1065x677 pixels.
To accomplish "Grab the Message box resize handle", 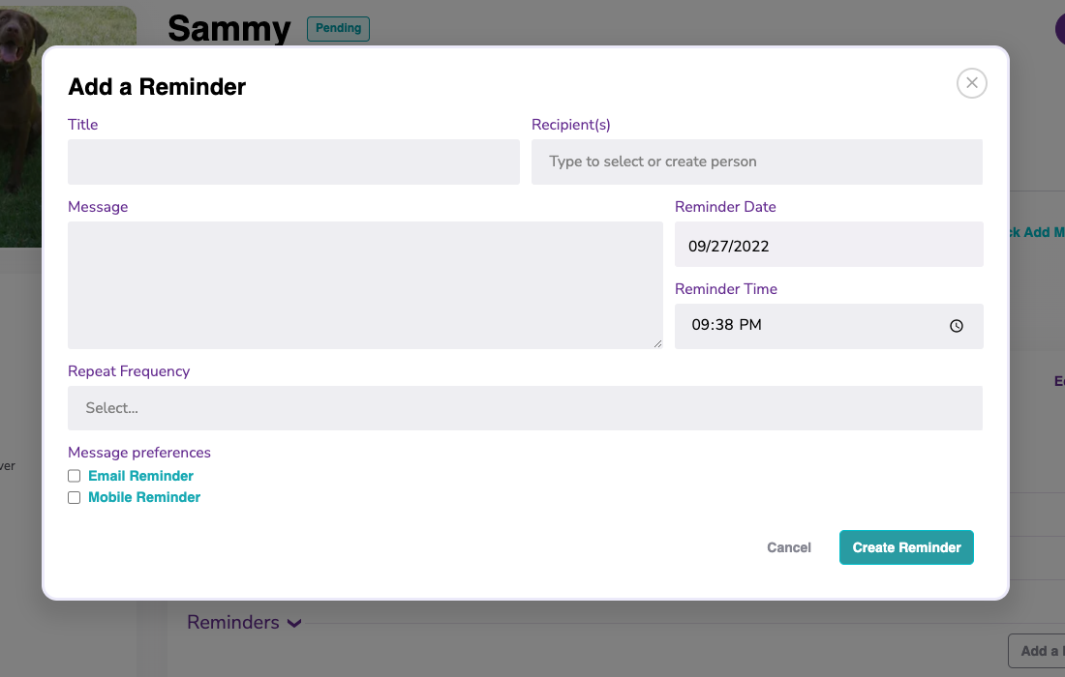I will (x=657, y=342).
